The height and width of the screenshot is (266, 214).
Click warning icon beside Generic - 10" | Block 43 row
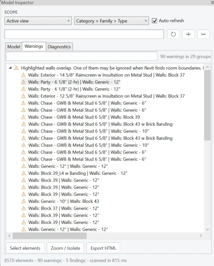(x=24, y=201)
